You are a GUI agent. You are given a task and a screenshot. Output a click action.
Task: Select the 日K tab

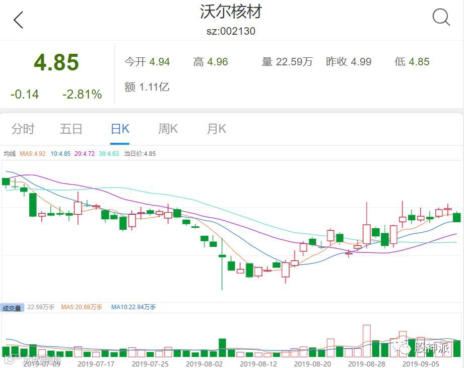click(x=120, y=129)
